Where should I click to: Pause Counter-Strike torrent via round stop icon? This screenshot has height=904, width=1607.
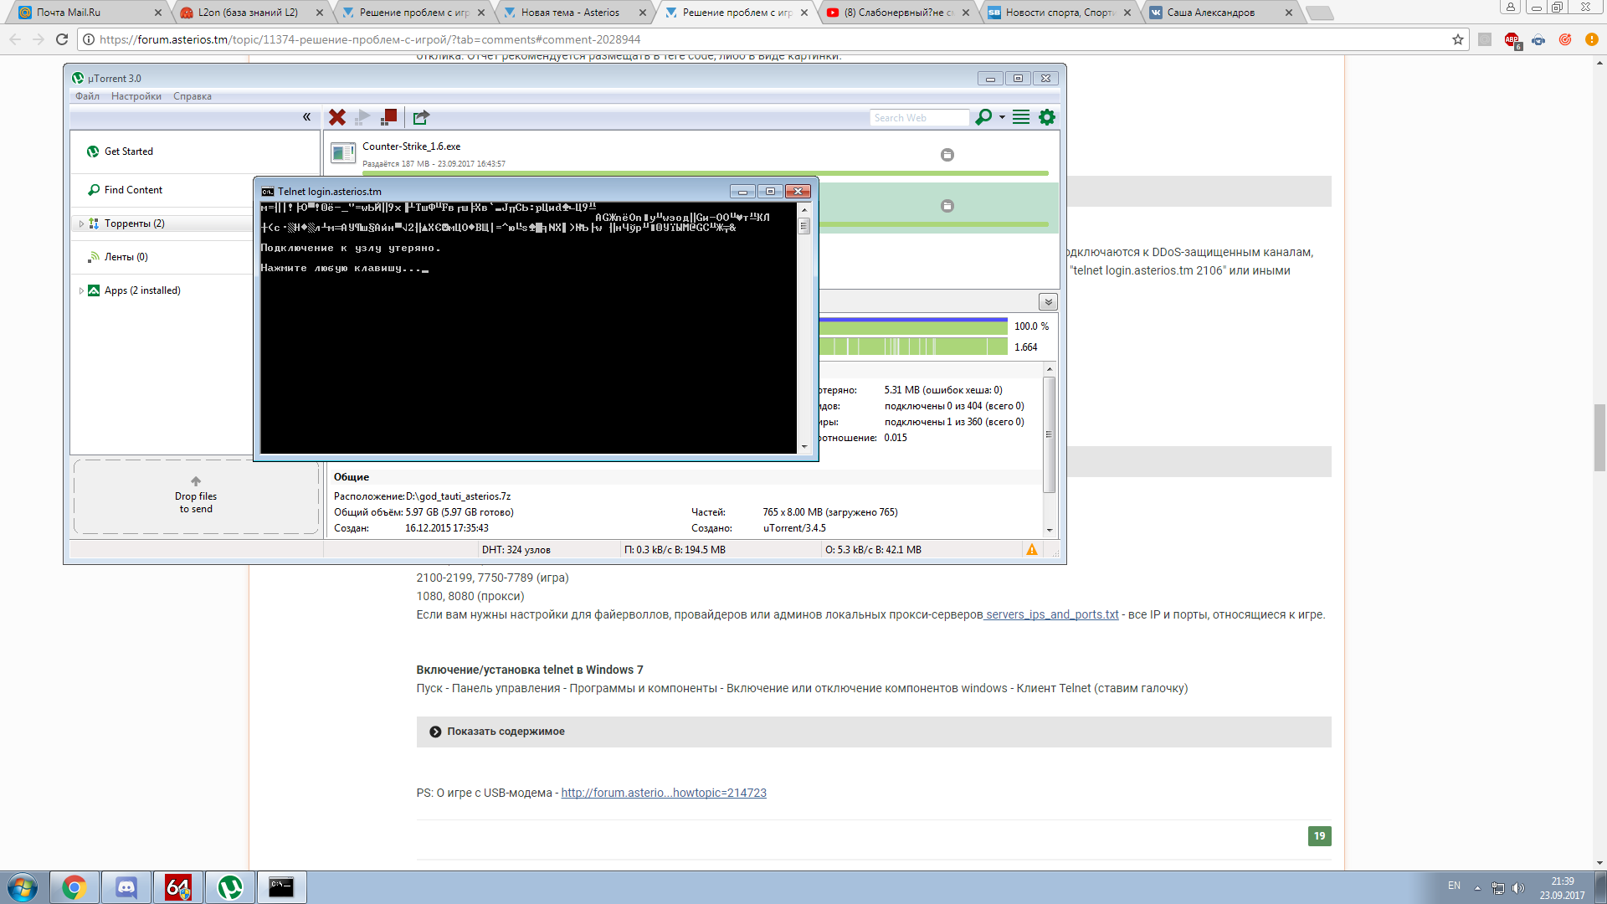pos(947,155)
